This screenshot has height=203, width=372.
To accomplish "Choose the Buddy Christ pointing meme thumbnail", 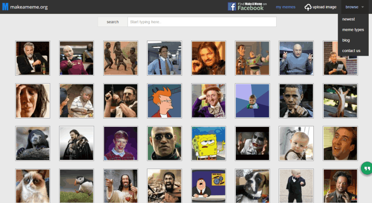I will tap(120, 186).
